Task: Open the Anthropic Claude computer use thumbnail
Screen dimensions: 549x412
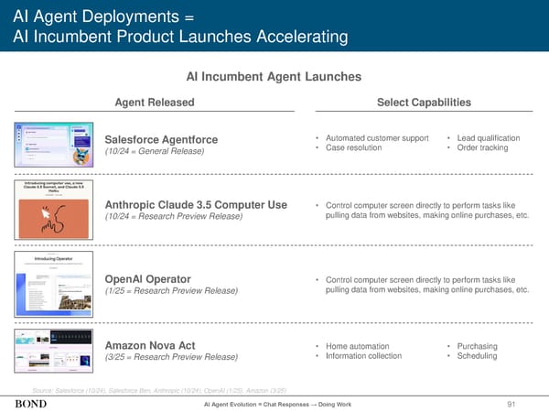Action: [x=53, y=209]
